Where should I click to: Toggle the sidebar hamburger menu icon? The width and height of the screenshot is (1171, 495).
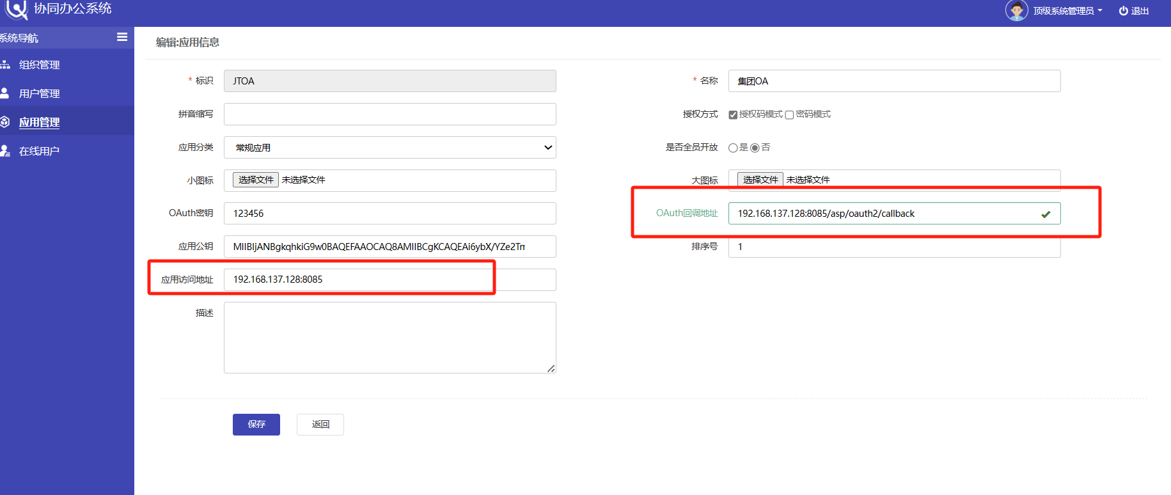tap(122, 37)
